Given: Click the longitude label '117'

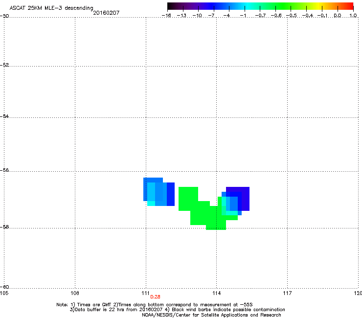Looking at the screenshot, I should click(288, 293).
